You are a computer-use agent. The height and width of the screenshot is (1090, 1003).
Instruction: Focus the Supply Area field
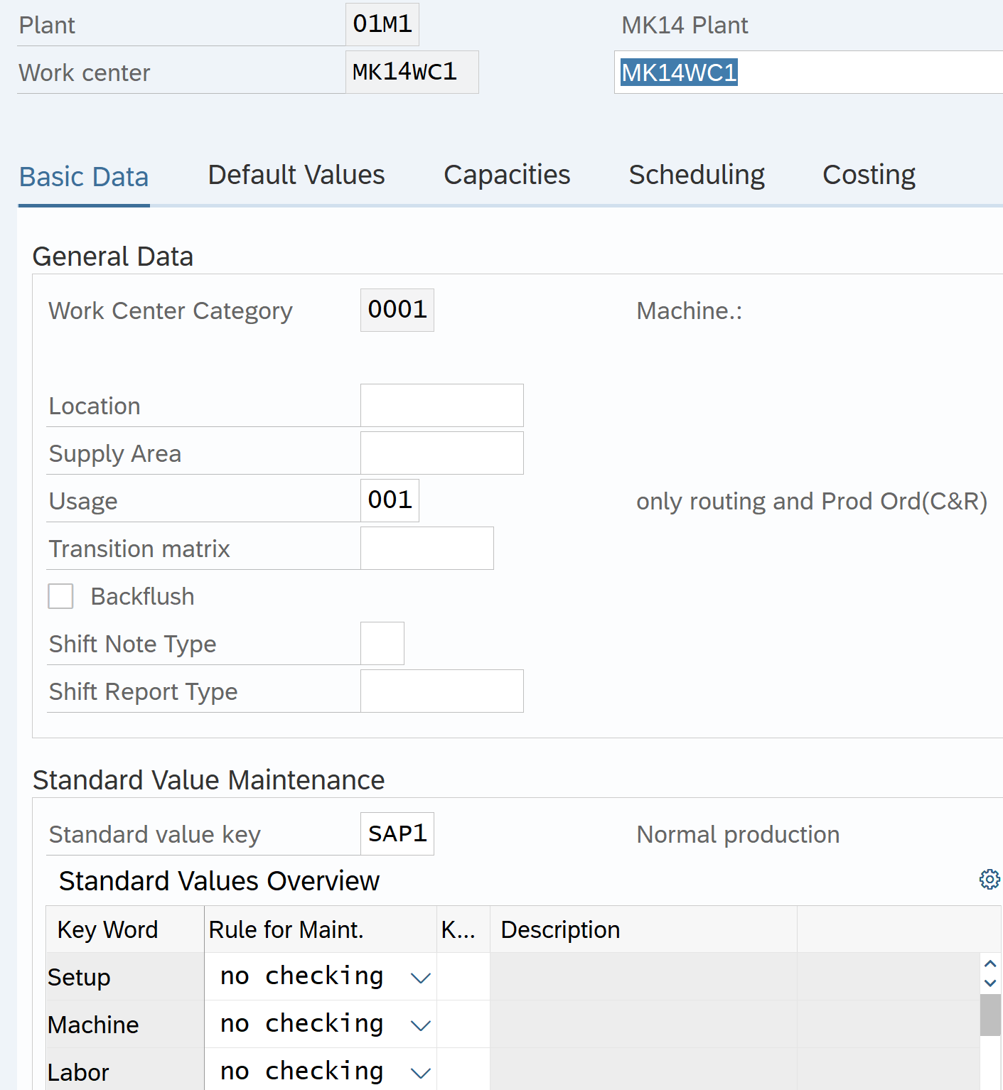(x=441, y=453)
